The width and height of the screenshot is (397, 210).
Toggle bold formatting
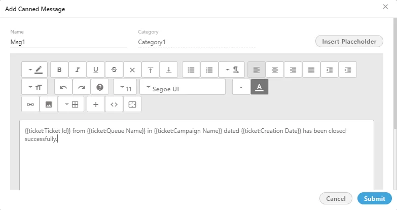point(59,69)
